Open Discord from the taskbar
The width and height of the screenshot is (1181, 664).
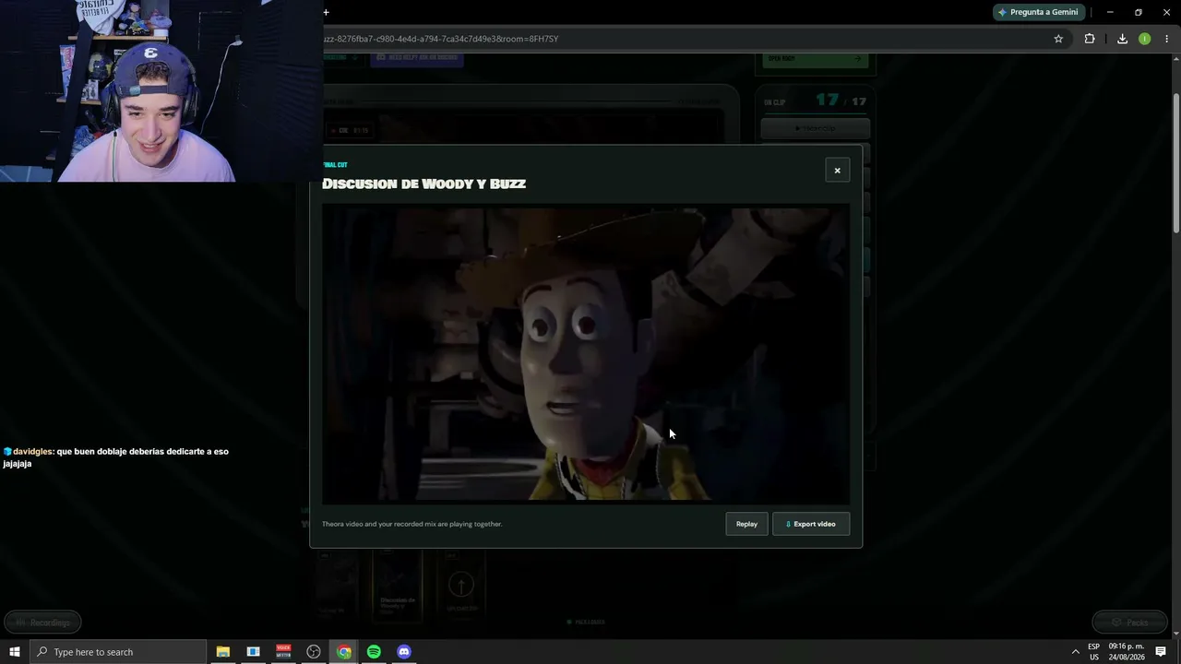pos(404,652)
